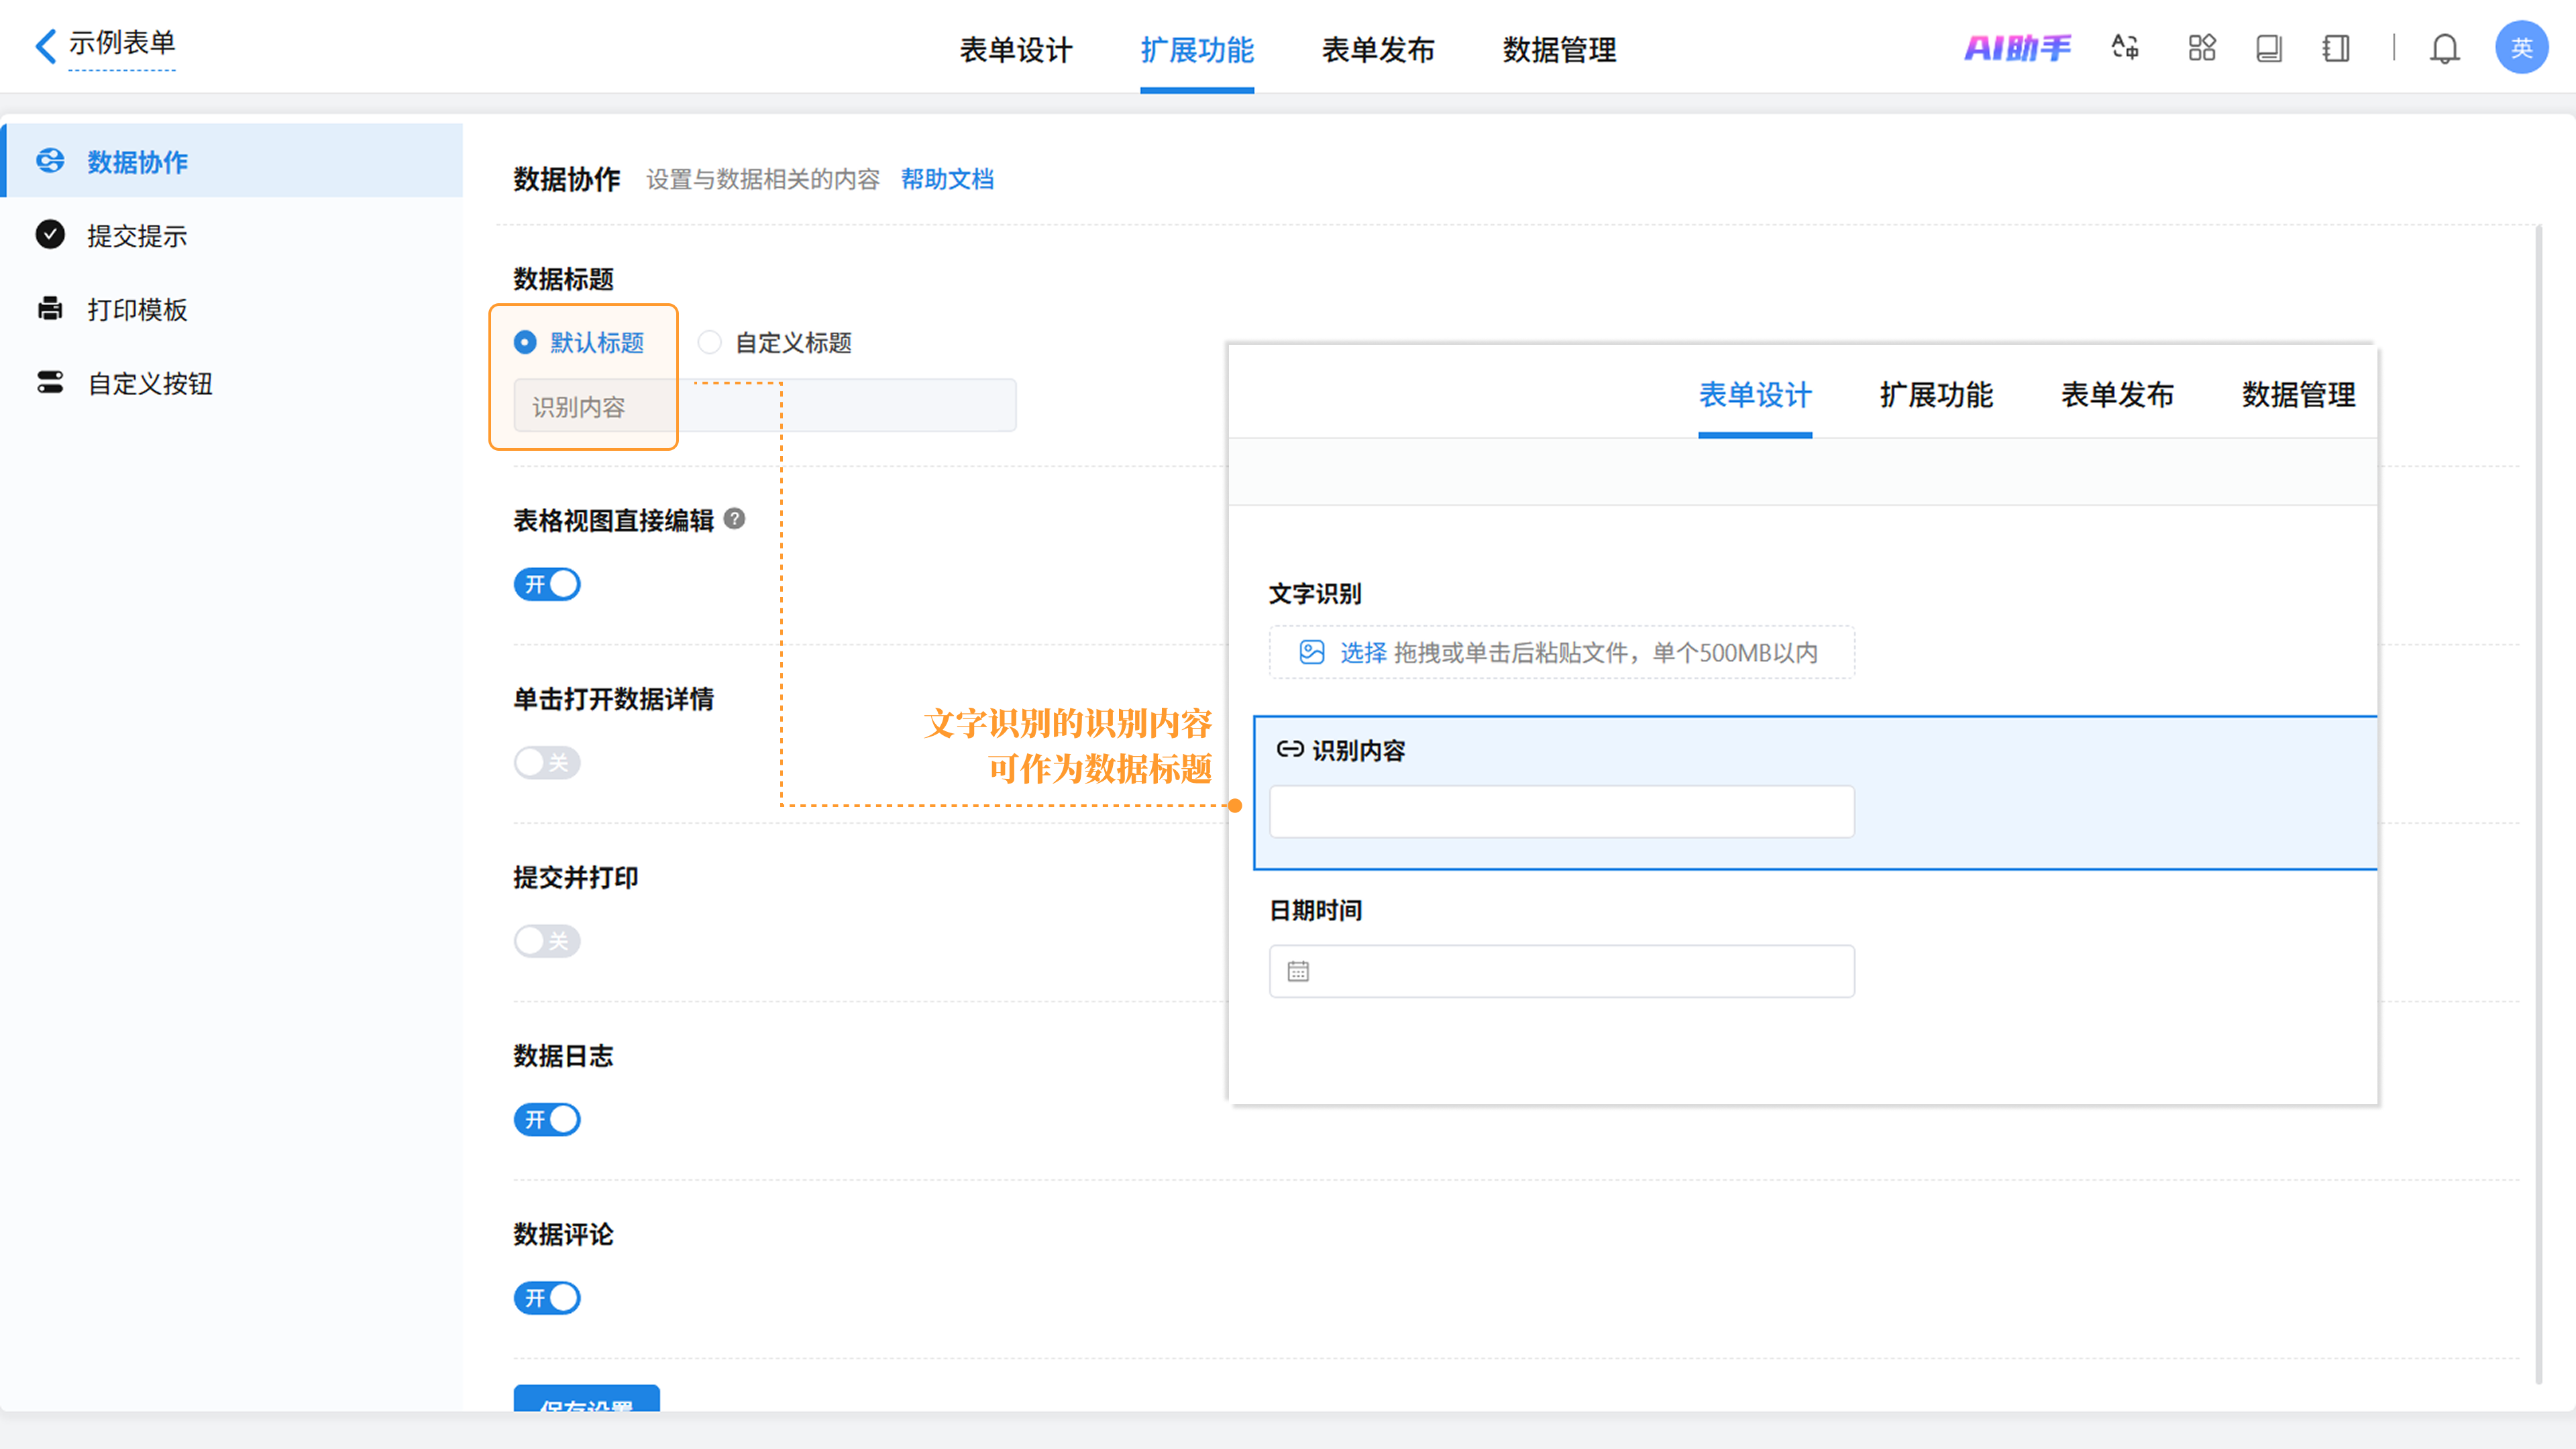This screenshot has width=2576, height=1449.
Task: Click the 识别内容 title input field
Action: point(764,406)
